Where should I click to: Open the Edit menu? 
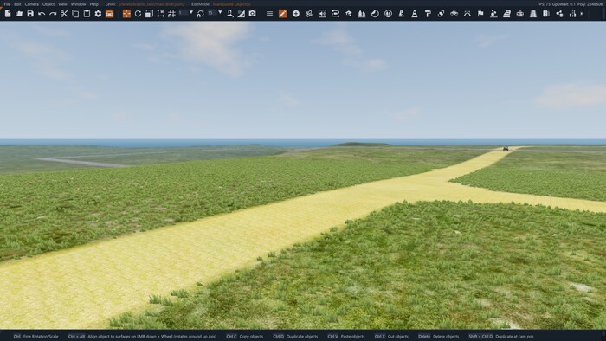[x=17, y=3]
